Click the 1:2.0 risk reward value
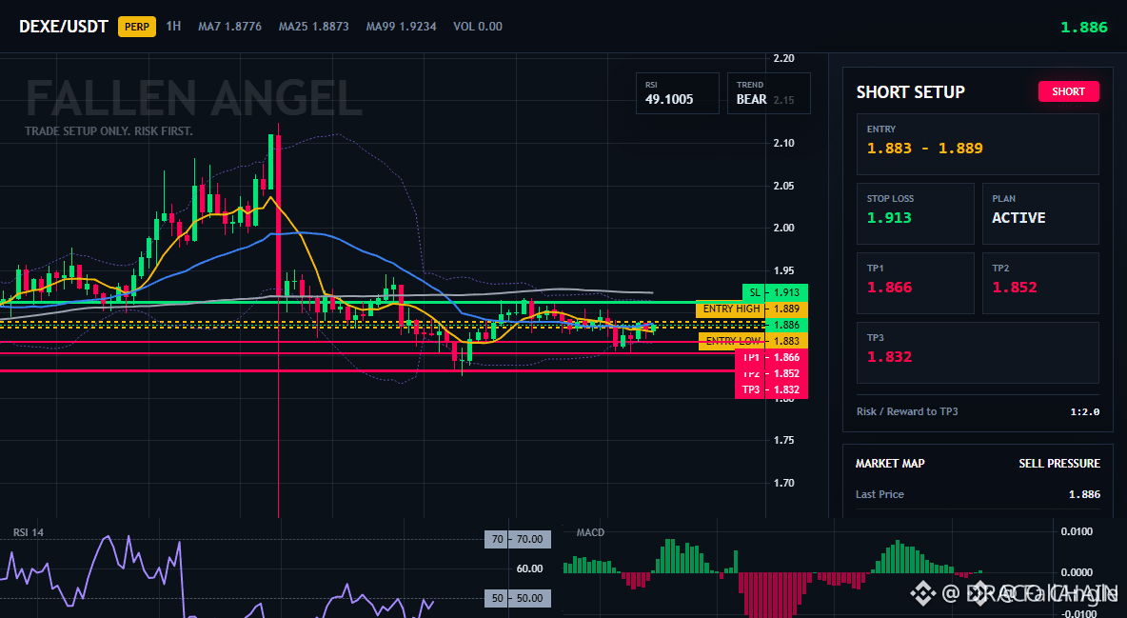The height and width of the screenshot is (618, 1127). pos(1084,412)
